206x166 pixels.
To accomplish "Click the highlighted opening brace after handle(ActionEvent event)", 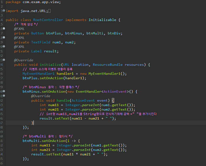I will 113,100.
